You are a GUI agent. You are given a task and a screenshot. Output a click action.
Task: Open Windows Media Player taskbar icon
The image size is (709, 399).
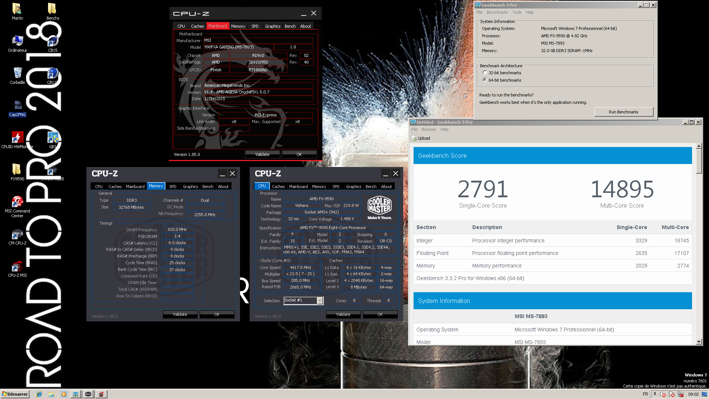[64, 394]
